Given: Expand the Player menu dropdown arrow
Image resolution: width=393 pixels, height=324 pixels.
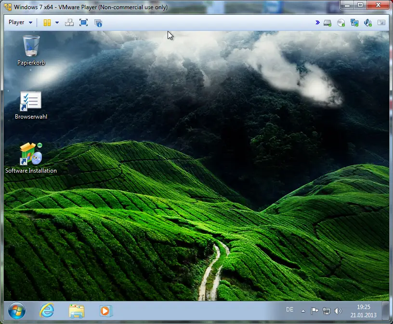Looking at the screenshot, I should point(30,23).
